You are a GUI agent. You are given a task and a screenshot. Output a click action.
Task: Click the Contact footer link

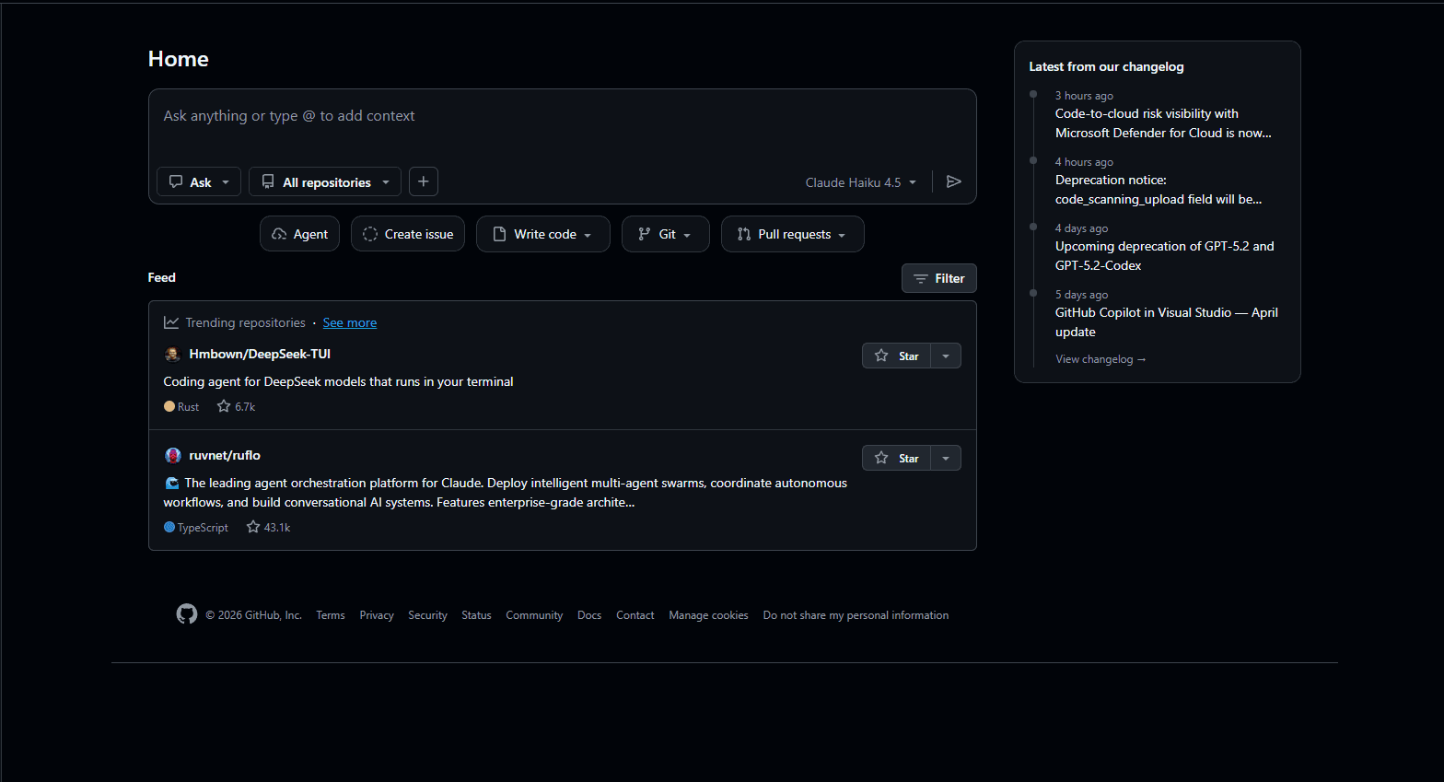635,615
